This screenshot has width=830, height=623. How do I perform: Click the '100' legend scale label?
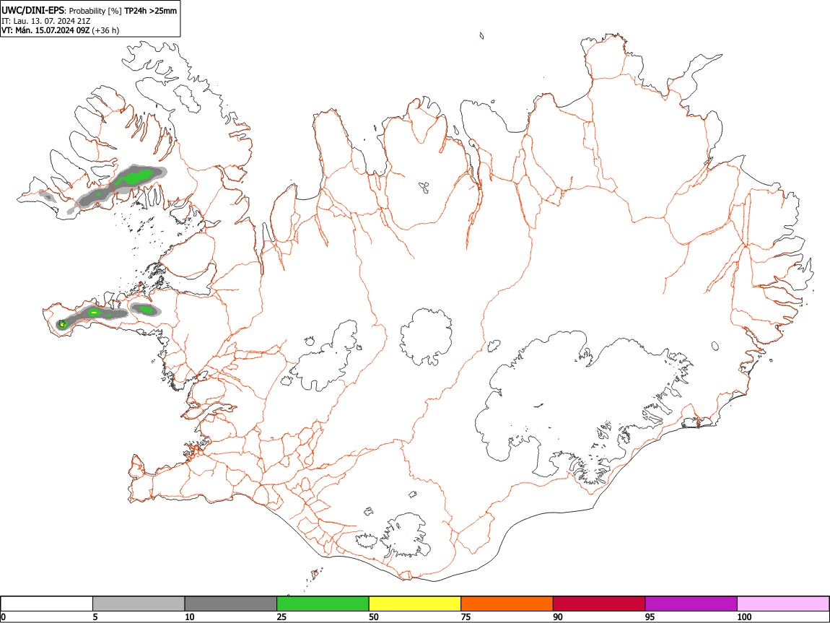coord(744,617)
